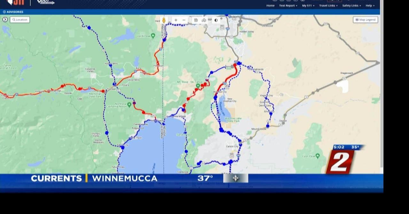Open the Help menu
409x214 pixels.
click(370, 5)
